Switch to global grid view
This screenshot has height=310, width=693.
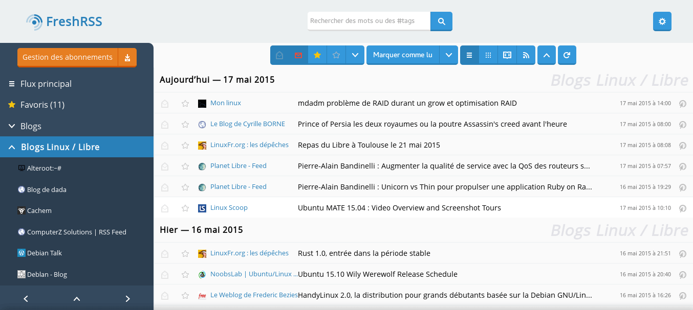tap(488, 55)
